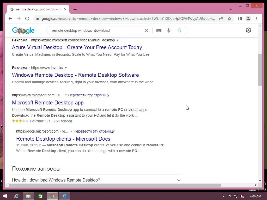Click the date 19 июл. 2022

click(29, 145)
